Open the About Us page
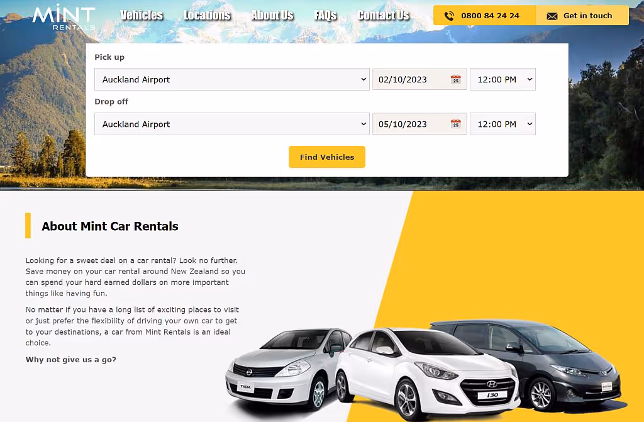The image size is (644, 422). coord(272,15)
